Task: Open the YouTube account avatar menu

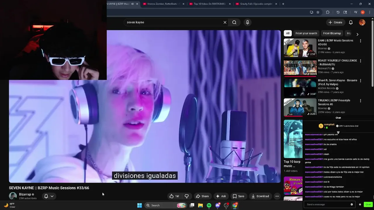Action: pyautogui.click(x=362, y=22)
